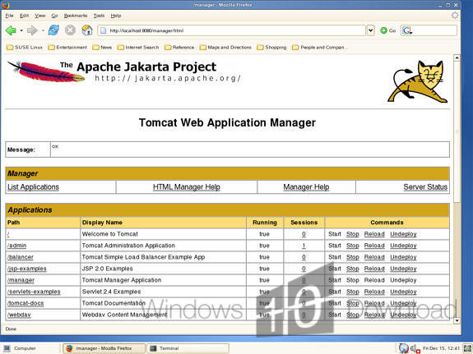Open the Forward button history dropdown arrow
Screen dimensions: 473x354
(x=43, y=30)
